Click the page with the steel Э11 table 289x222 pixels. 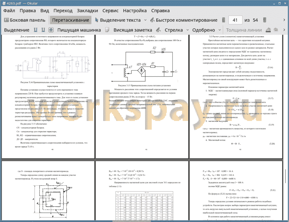pyautogui.click(x=142, y=191)
